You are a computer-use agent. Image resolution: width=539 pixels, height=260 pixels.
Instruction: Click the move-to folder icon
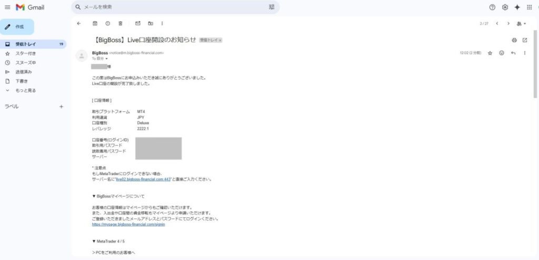pos(151,23)
